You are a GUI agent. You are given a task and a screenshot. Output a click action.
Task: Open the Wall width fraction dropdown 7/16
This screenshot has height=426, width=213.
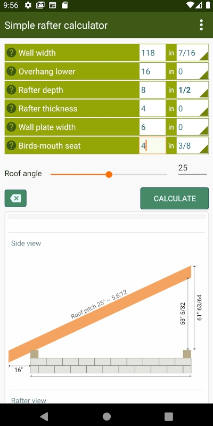[x=192, y=52]
